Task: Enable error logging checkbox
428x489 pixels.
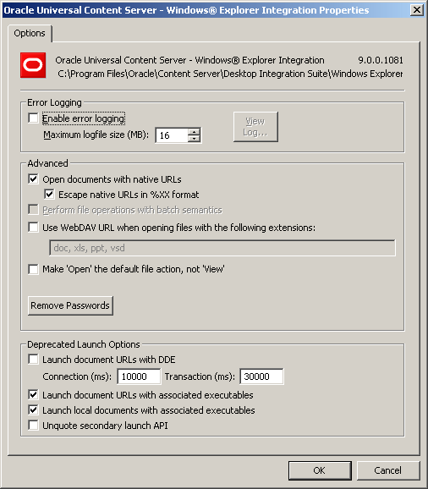Action: click(33, 118)
